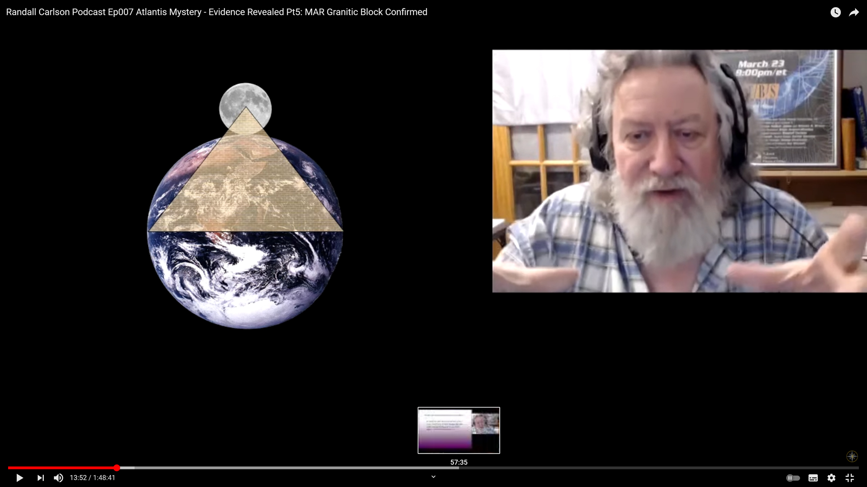
Task: Expand the chevron below the progress bar
Action: [433, 477]
